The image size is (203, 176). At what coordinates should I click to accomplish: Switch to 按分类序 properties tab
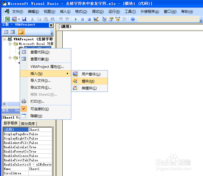[x=28, y=124]
